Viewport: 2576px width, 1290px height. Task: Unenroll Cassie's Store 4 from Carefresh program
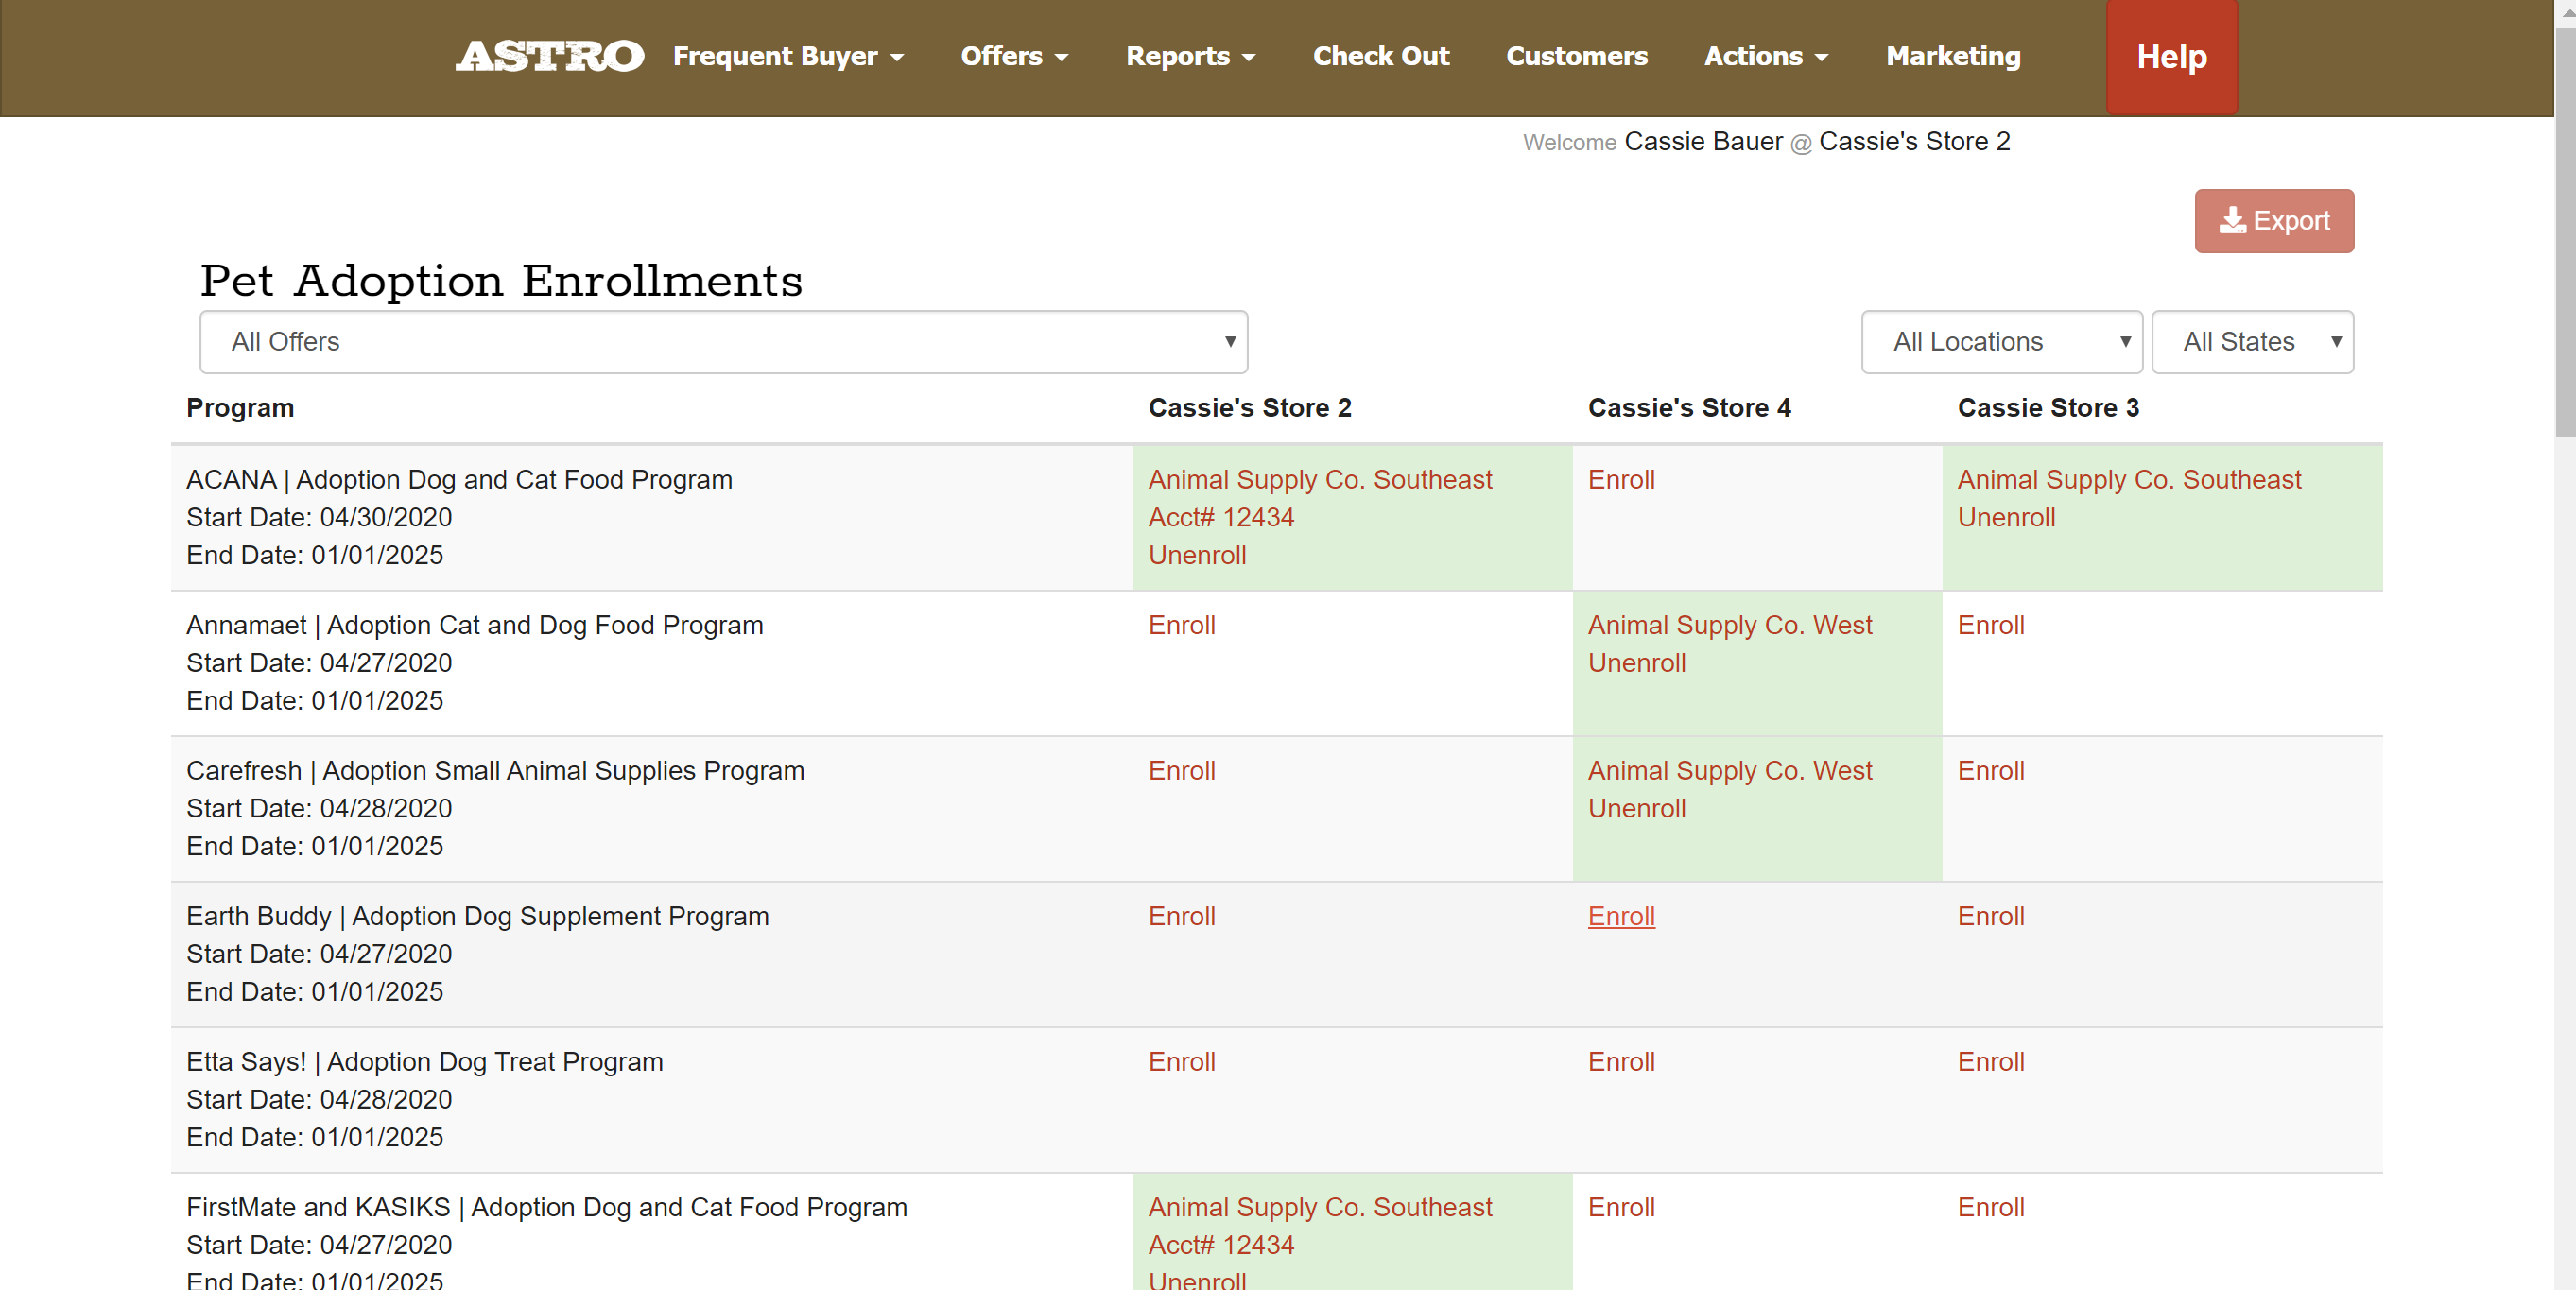click(x=1636, y=808)
